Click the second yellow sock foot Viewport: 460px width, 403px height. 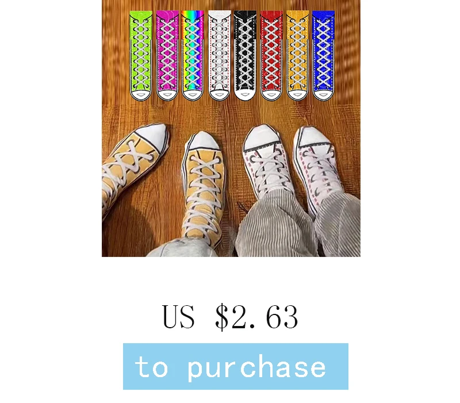point(202,185)
